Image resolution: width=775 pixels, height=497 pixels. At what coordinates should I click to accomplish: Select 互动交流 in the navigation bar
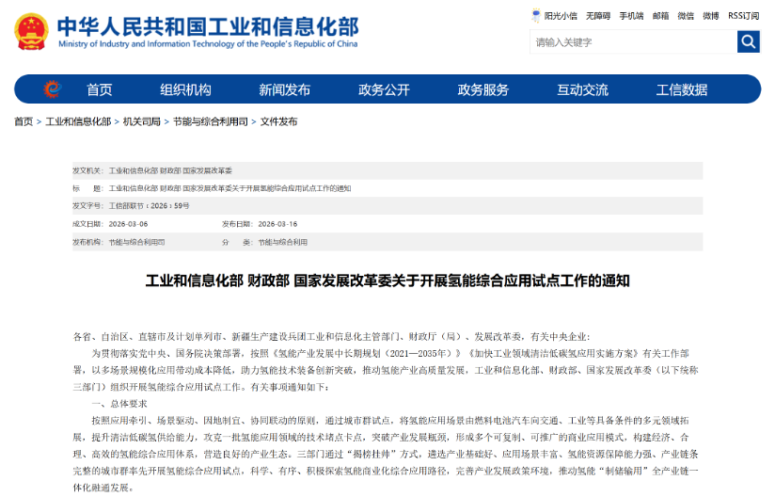click(583, 89)
